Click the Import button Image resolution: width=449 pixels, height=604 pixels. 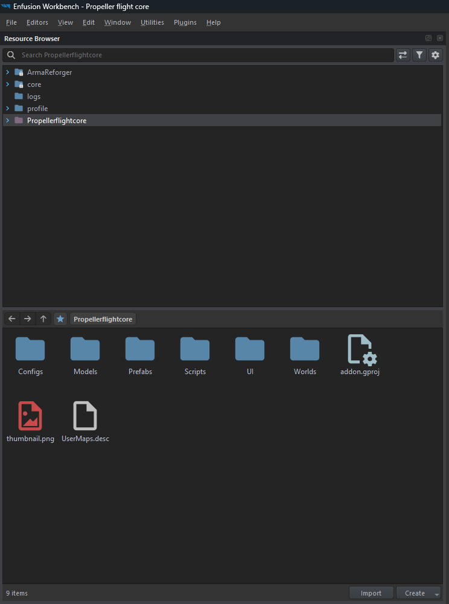(371, 593)
